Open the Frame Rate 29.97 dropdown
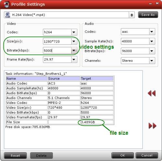 pos(74,59)
